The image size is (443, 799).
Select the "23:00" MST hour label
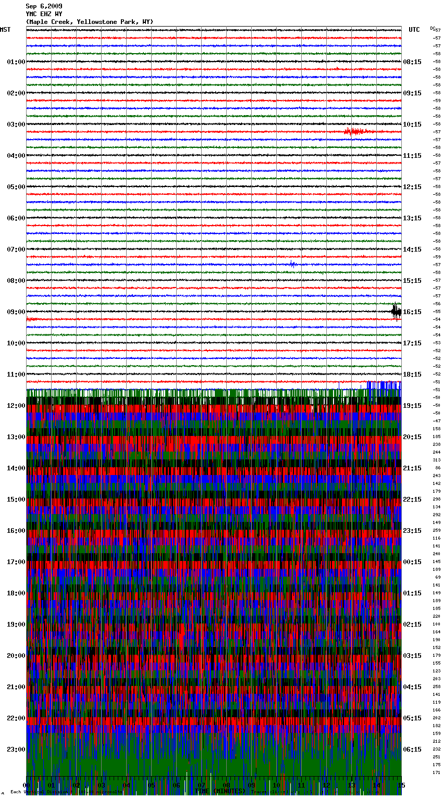(x=16, y=750)
